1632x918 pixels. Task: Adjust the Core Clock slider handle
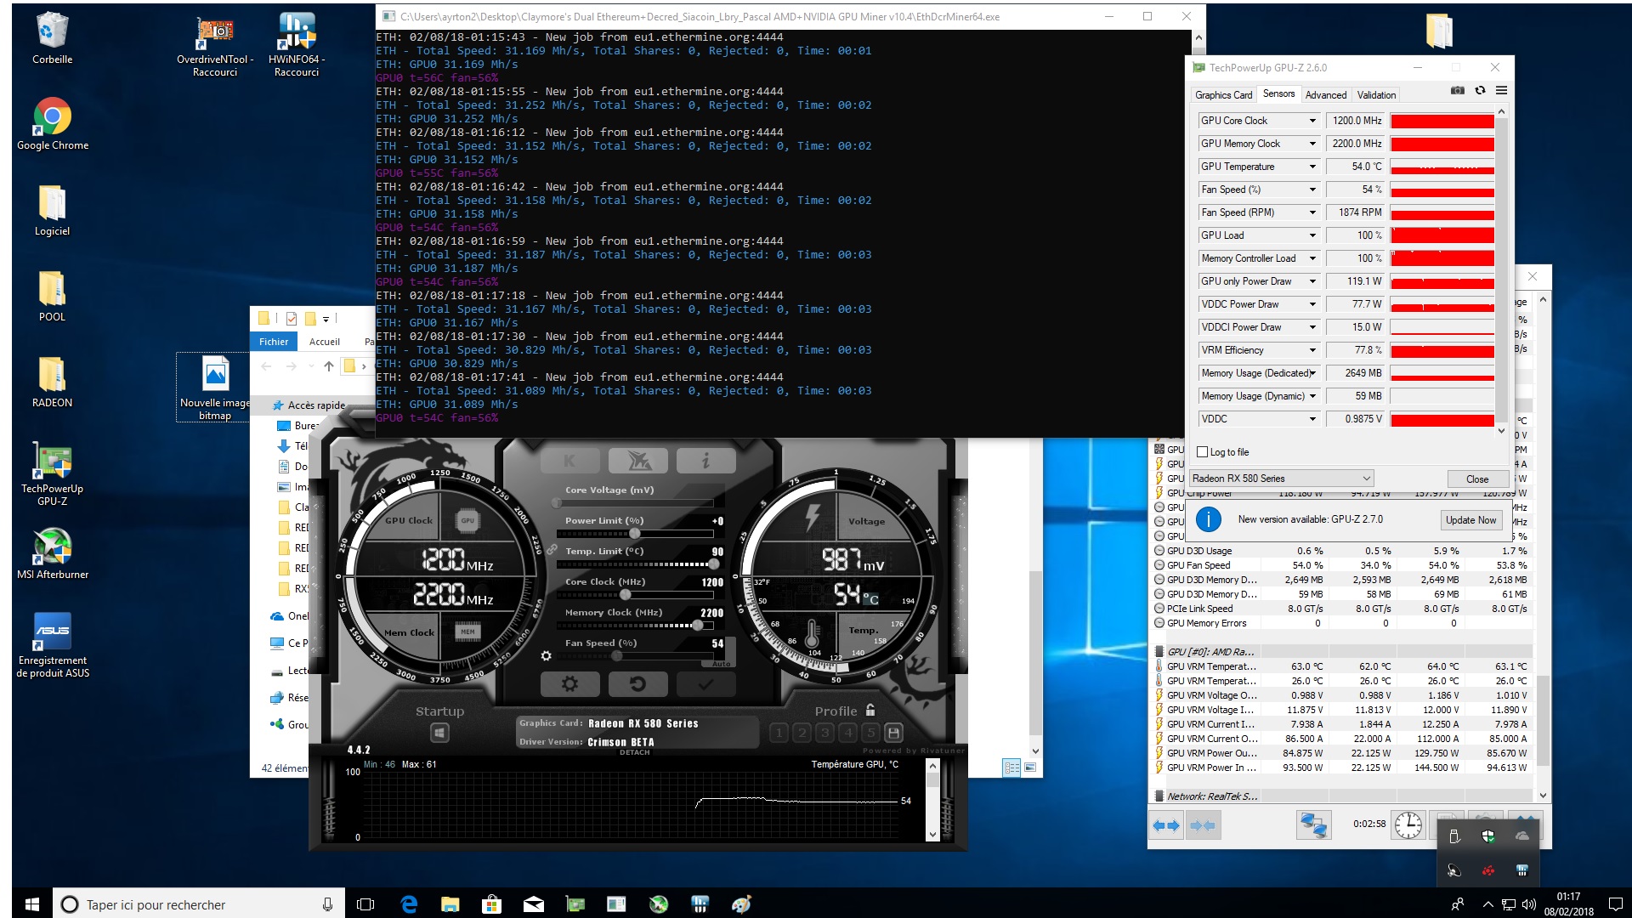626,595
